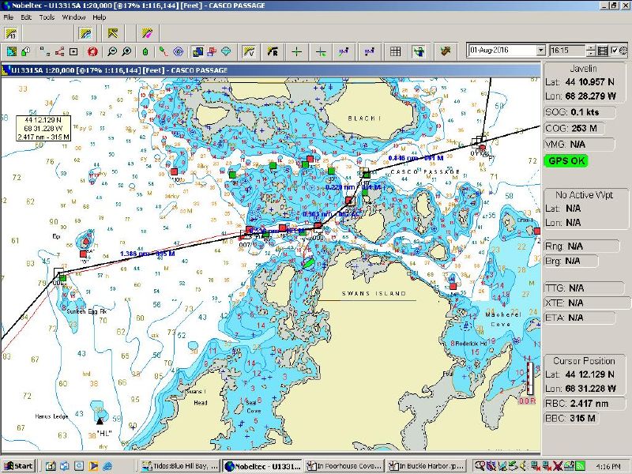Click the Windows Start button
Screen dimensions: 632x474
18,465
